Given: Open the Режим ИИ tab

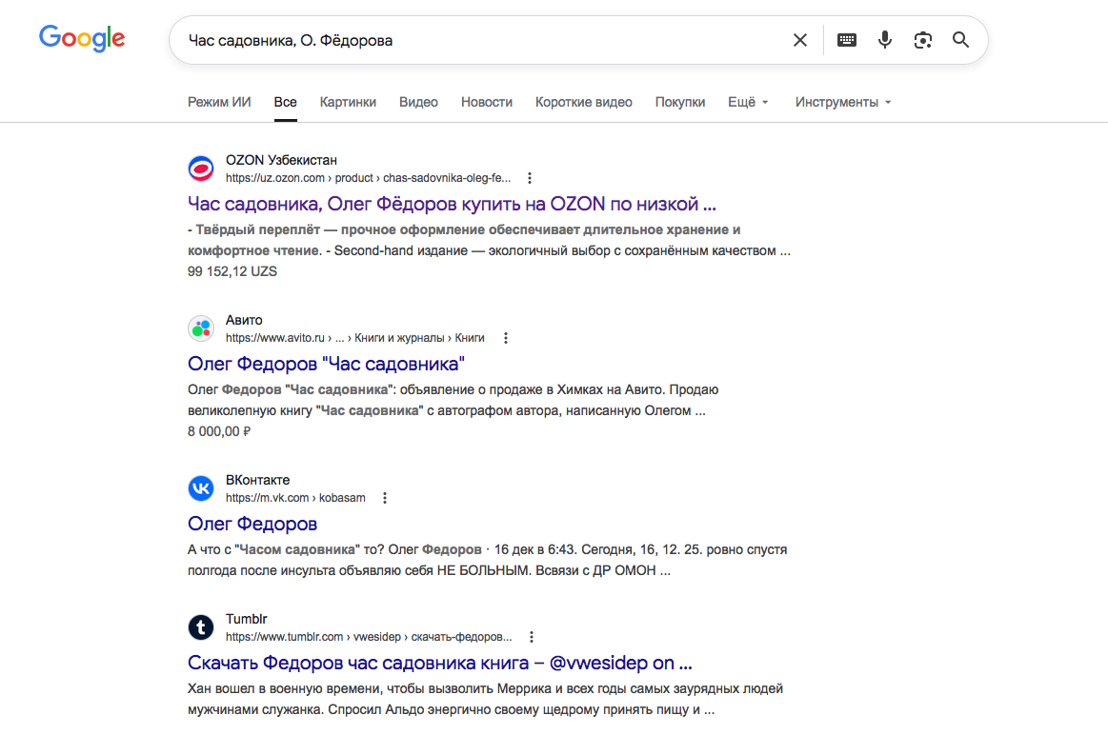Looking at the screenshot, I should (x=219, y=103).
